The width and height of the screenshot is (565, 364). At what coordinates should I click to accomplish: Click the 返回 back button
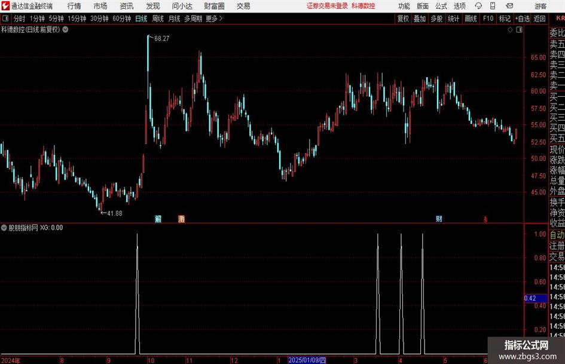pyautogui.click(x=539, y=19)
